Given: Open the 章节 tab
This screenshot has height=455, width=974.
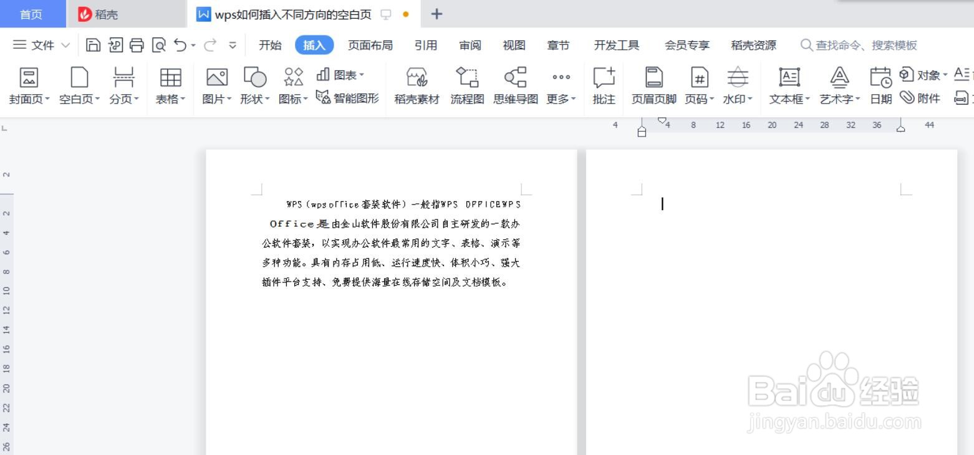Looking at the screenshot, I should tap(558, 45).
